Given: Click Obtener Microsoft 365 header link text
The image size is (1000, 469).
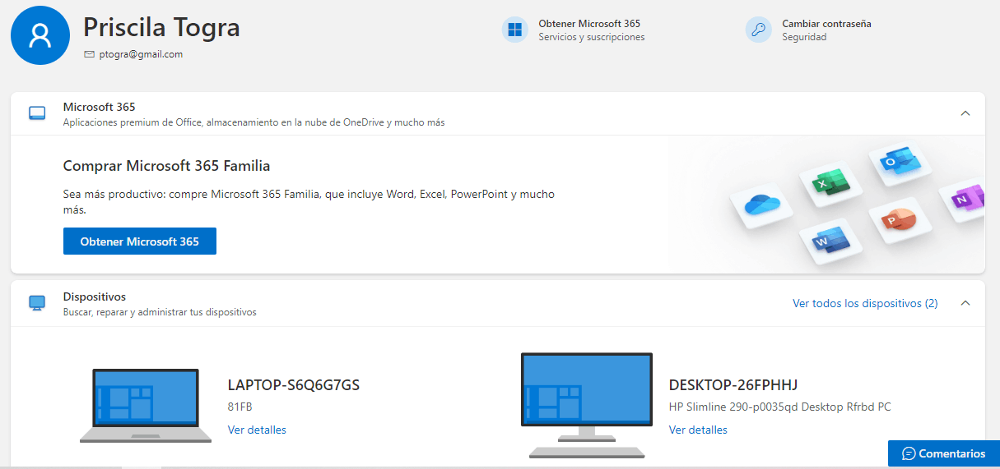Looking at the screenshot, I should click(x=589, y=24).
